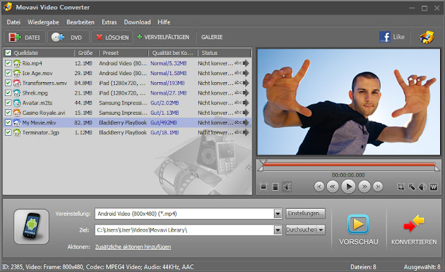Click the Movavi logo icon in toolbar

click(x=426, y=37)
